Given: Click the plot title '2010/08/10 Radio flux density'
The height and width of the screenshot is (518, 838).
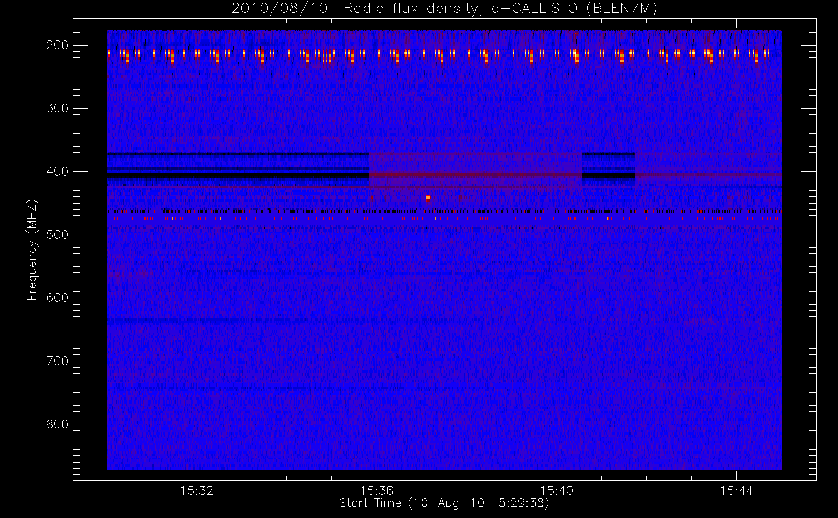Looking at the screenshot, I should (444, 9).
